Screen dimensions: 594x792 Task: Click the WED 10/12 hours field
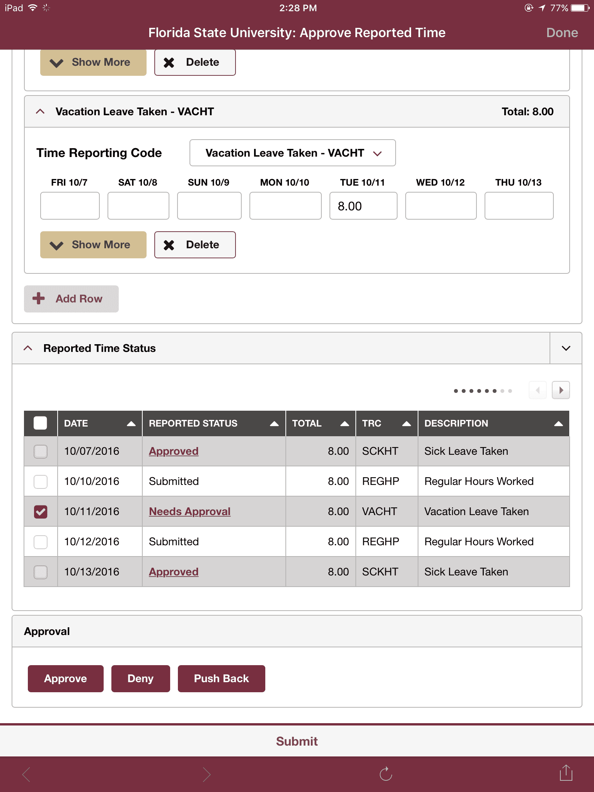441,206
